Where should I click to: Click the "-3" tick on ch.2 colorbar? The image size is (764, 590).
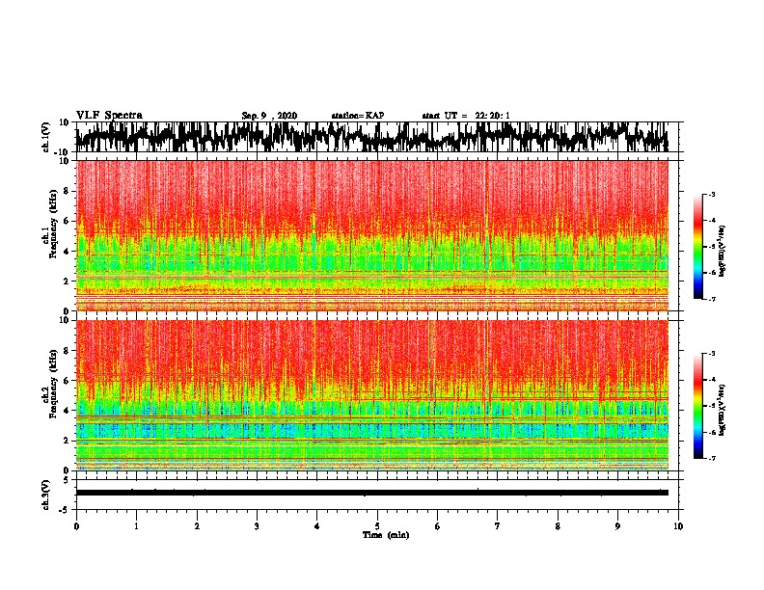coord(711,354)
